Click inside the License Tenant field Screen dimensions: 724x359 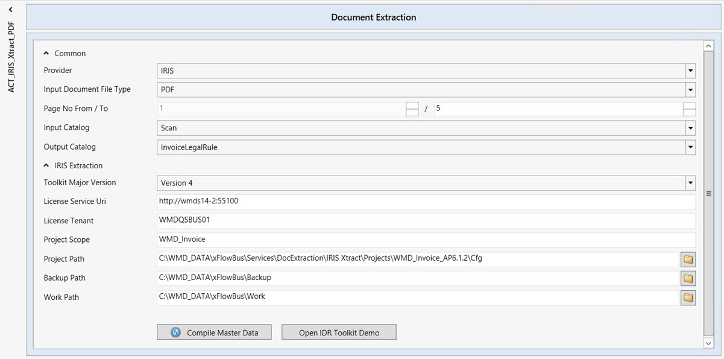click(x=422, y=221)
